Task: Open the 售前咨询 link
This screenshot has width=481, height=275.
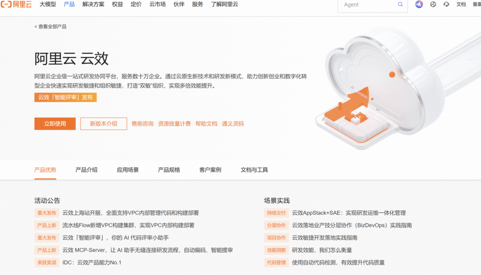Action: tap(142, 124)
